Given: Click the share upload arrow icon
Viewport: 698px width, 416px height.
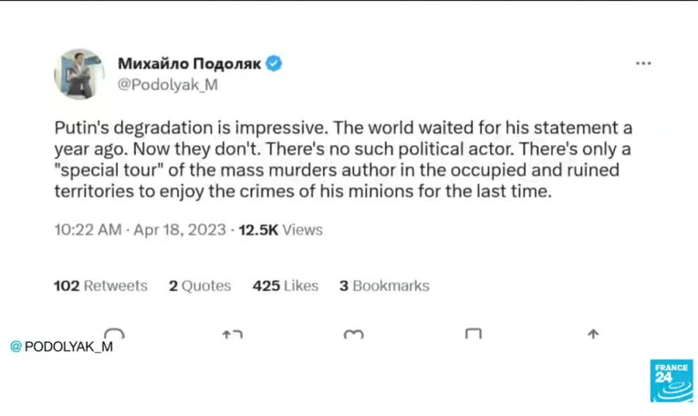Looking at the screenshot, I should (x=593, y=335).
